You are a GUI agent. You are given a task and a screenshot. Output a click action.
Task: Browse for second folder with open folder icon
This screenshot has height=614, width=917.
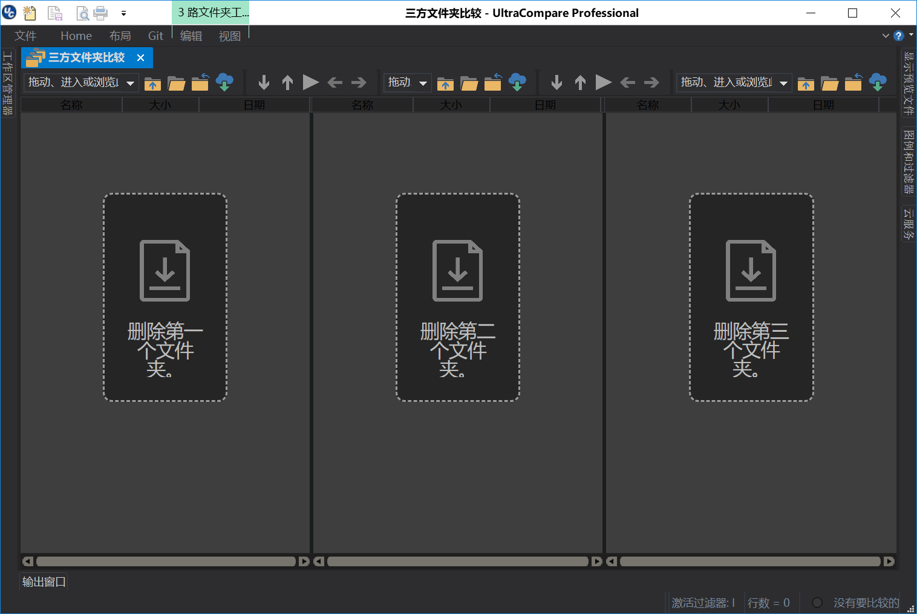coord(469,83)
